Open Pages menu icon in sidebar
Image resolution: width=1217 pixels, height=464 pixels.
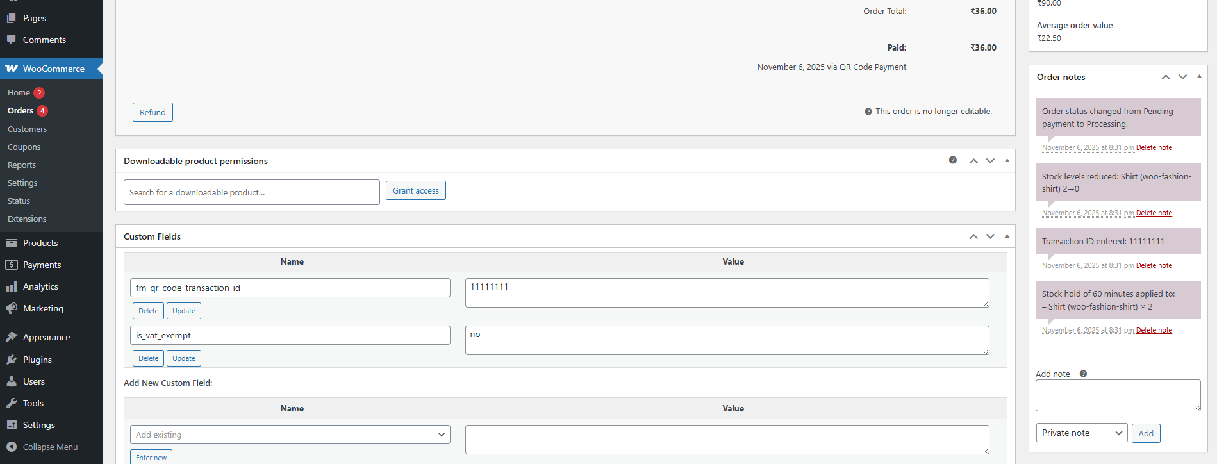[12, 18]
